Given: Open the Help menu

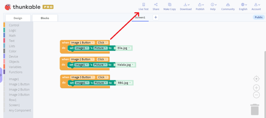Looking at the screenshot, I should pyautogui.click(x=213, y=7).
